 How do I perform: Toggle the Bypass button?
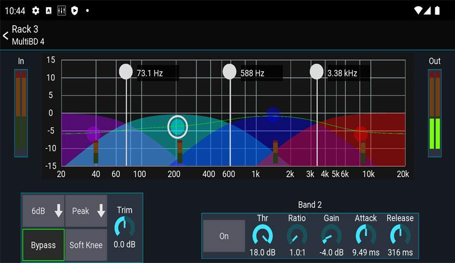coord(44,245)
